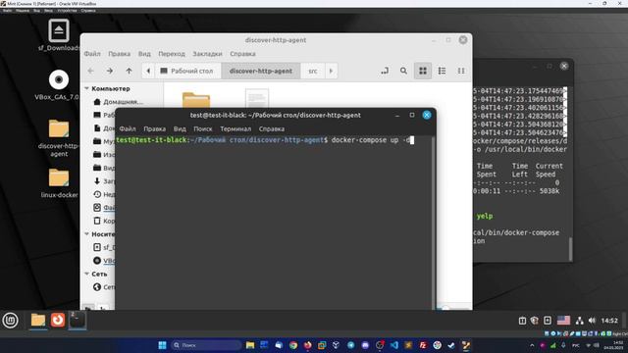Open file manager 'Файл' menu
Image resolution: width=628 pixels, height=353 pixels.
[92, 54]
